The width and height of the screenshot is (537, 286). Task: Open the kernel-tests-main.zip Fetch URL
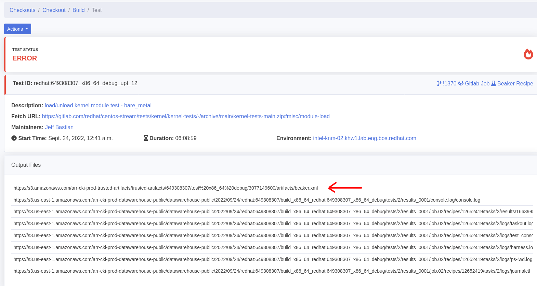(x=185, y=116)
